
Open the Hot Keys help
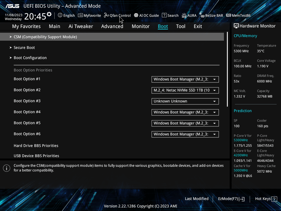point(266,199)
